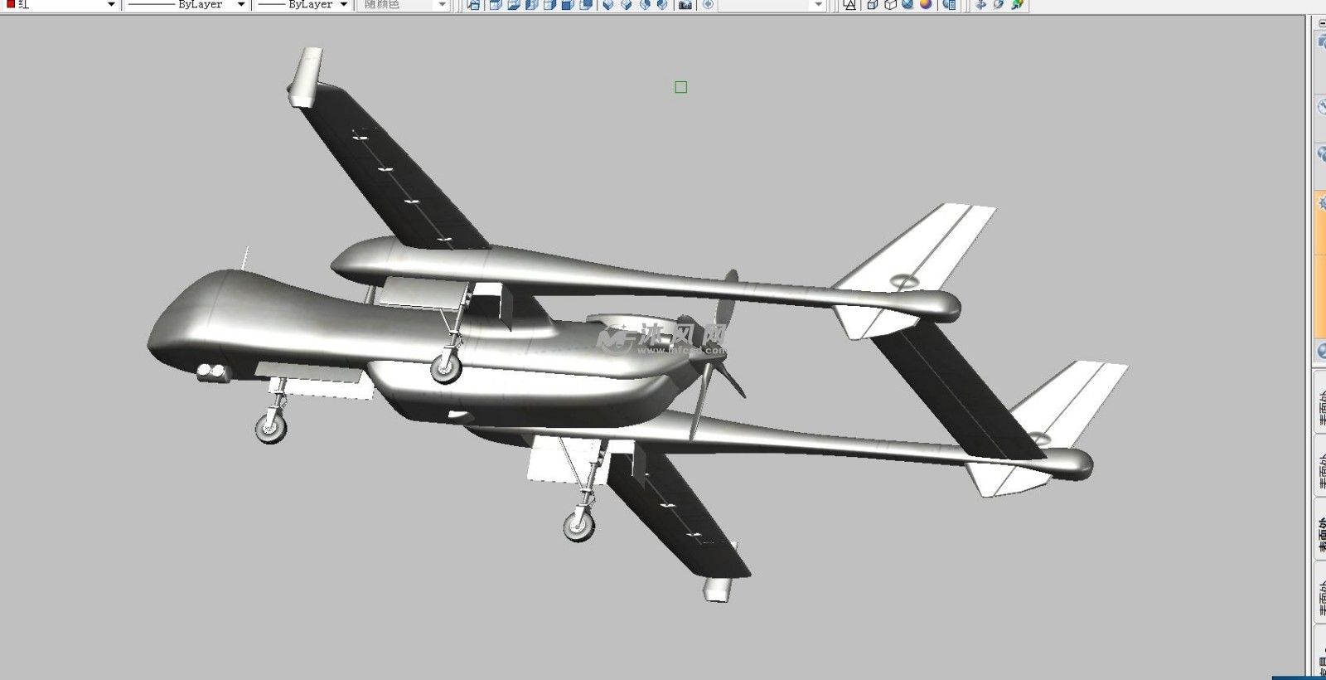This screenshot has height=680, width=1326.
Task: Open the visual styles manager icon
Action: [x=950, y=5]
